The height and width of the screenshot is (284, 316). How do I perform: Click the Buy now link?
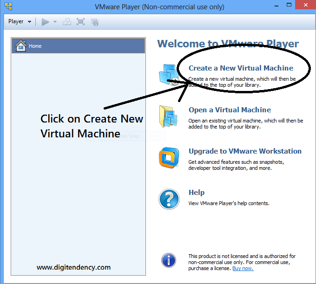tap(243, 268)
